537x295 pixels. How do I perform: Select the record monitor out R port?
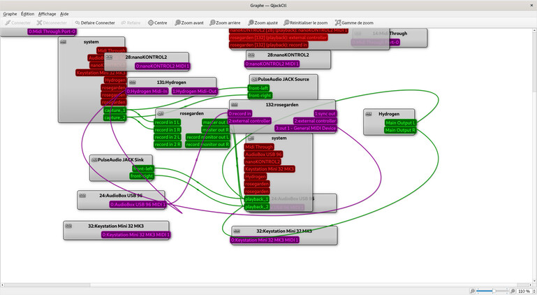[x=207, y=145]
